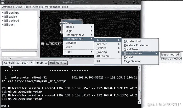This screenshot has height=108, width=183.
Task: Choose ARP Scan... option
Action: [x=108, y=56]
